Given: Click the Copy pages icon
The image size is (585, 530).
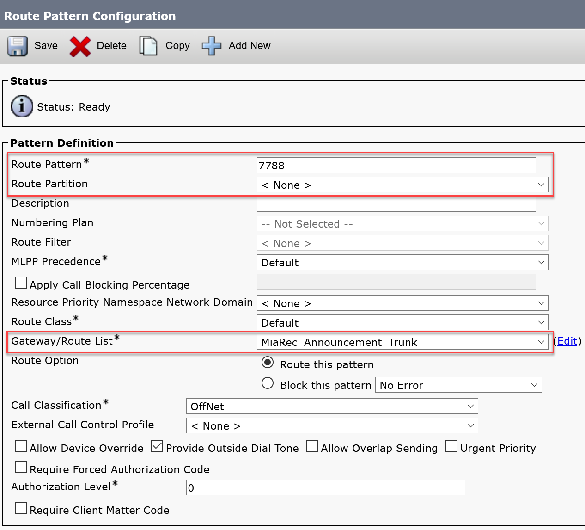Looking at the screenshot, I should coord(148,46).
